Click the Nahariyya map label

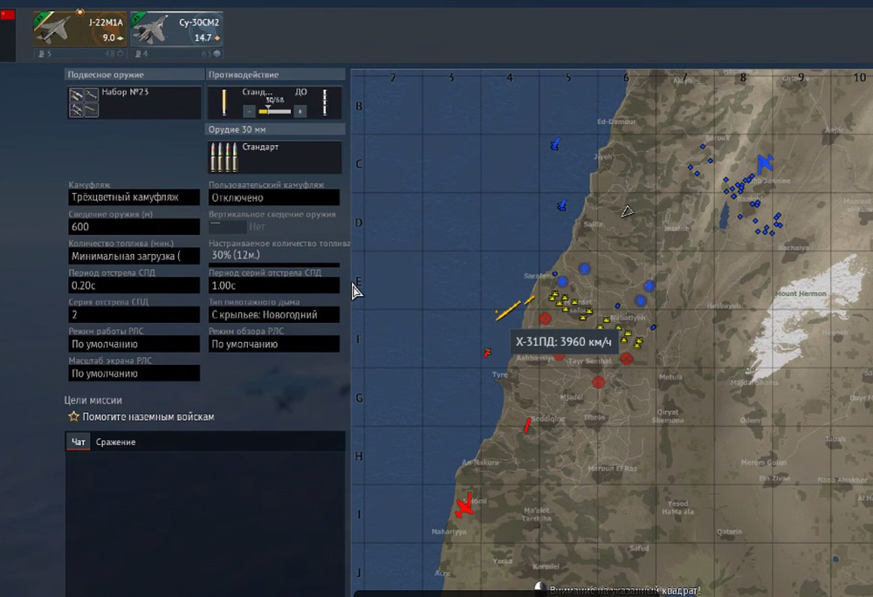[449, 532]
